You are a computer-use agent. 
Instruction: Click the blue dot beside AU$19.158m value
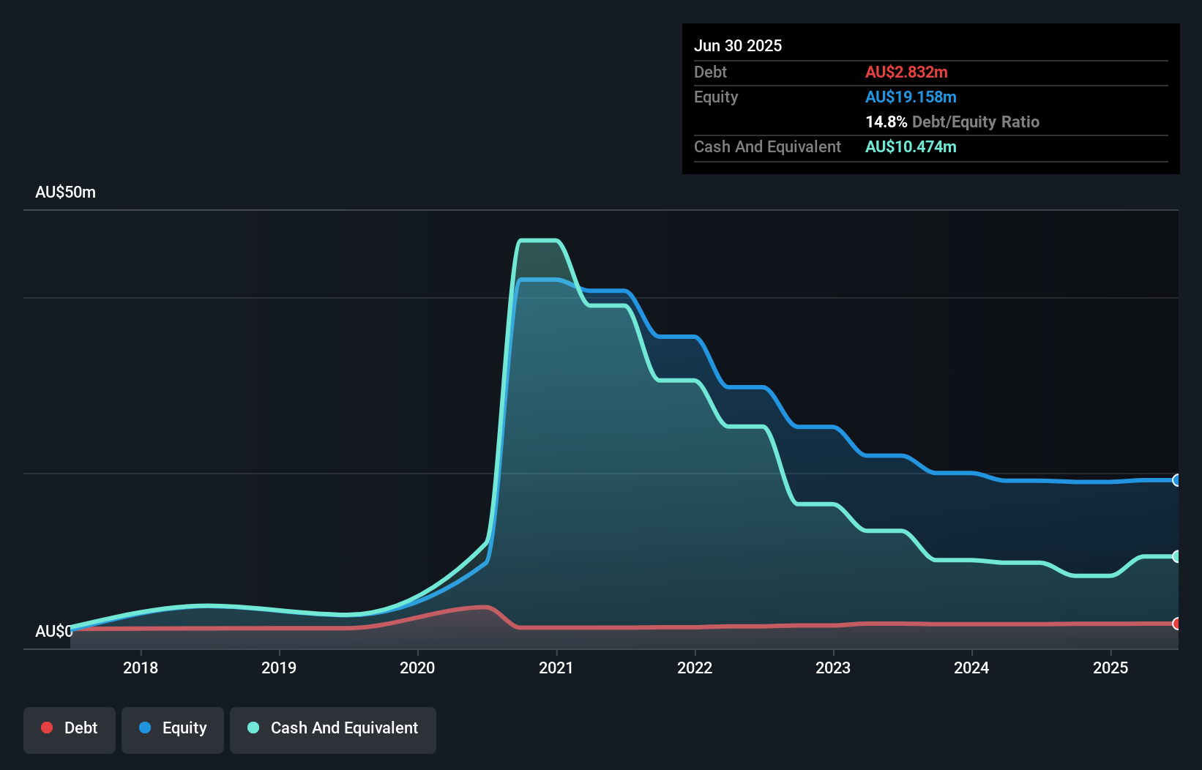tap(911, 97)
